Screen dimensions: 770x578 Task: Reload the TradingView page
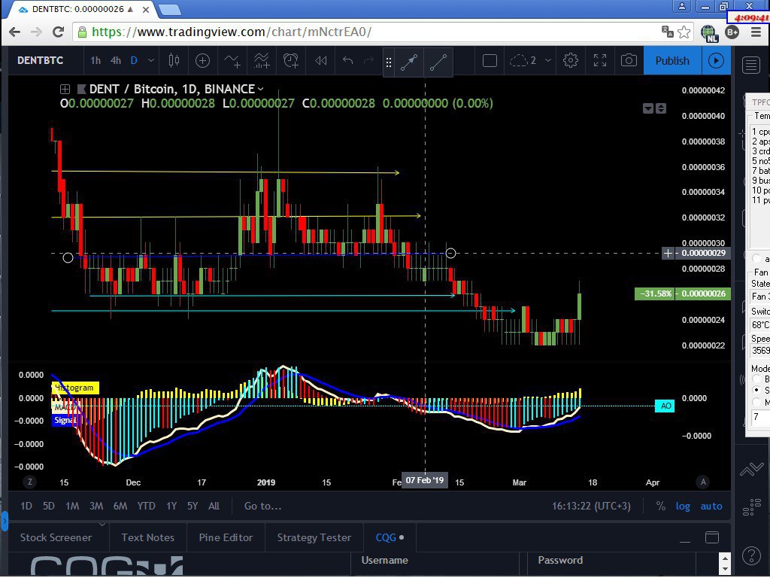click(58, 32)
